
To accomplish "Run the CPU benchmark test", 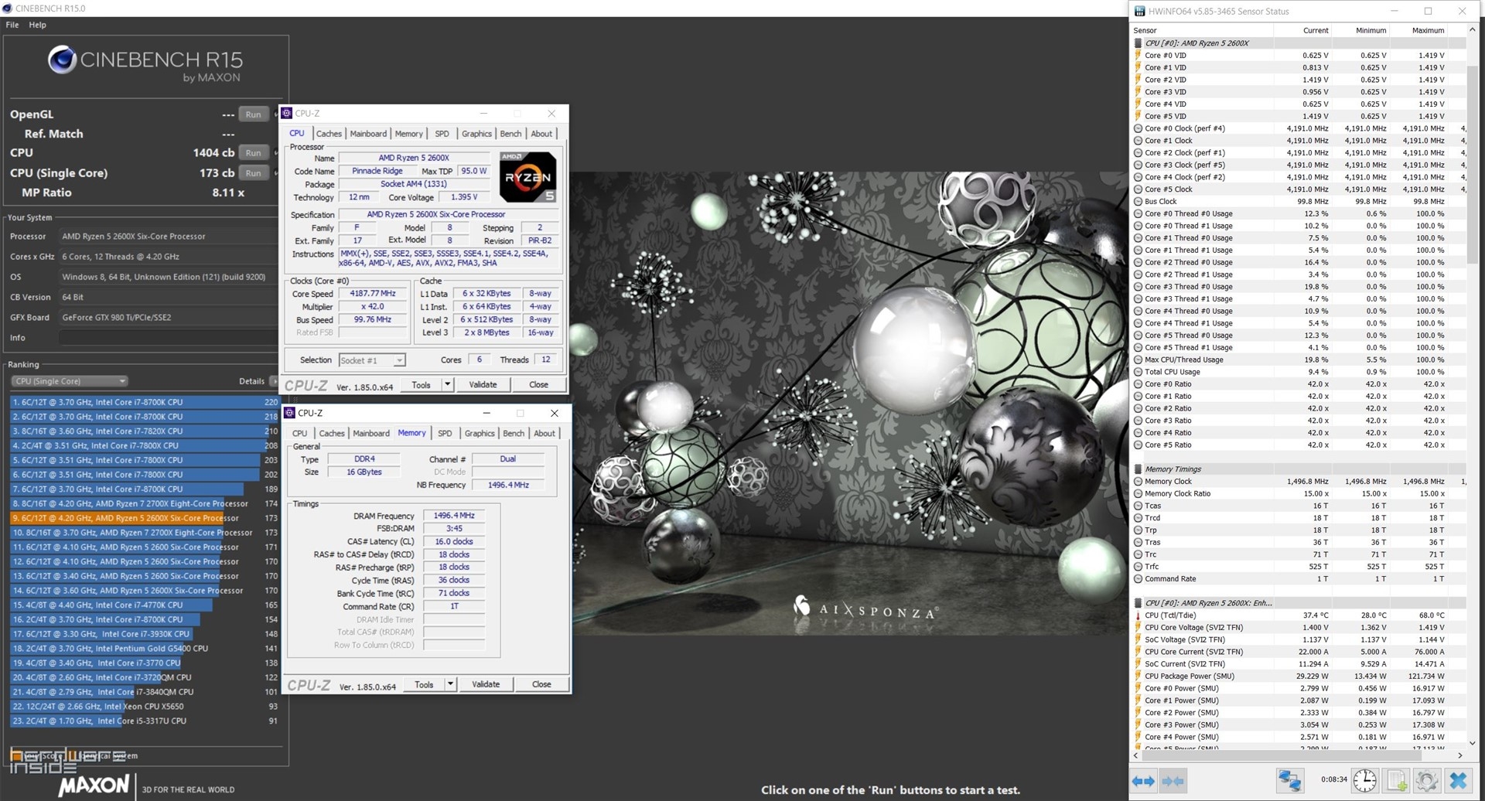I will 253,153.
